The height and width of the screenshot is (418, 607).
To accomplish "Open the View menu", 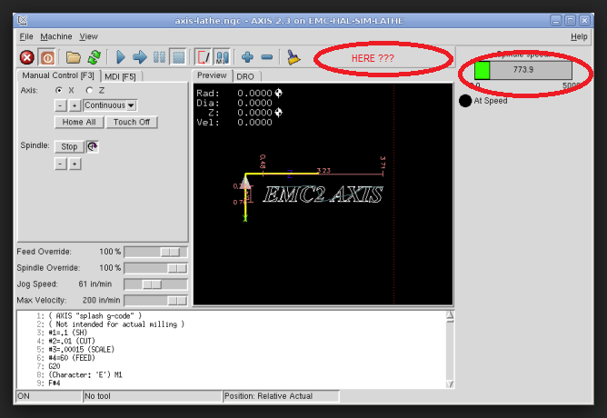I will pyautogui.click(x=89, y=36).
